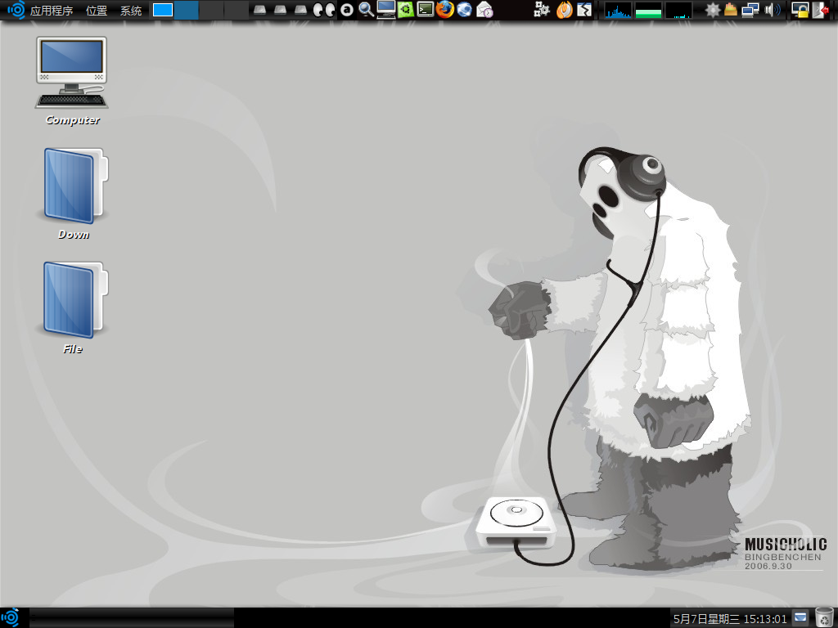Open the network load monitor graph
This screenshot has height=628, width=838.
[x=678, y=10]
